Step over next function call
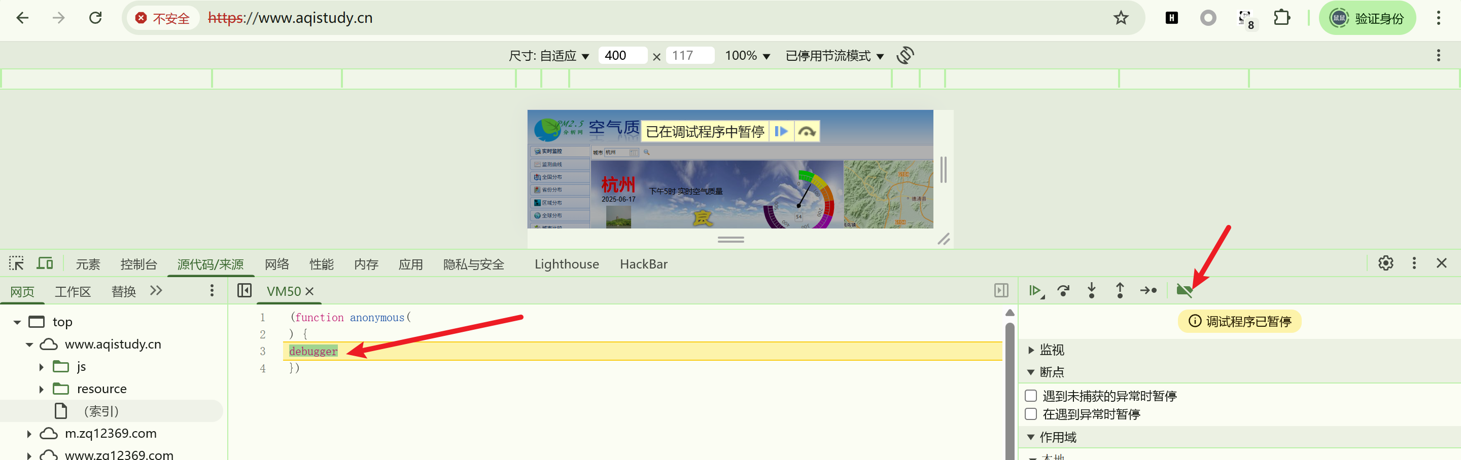 pos(1063,291)
